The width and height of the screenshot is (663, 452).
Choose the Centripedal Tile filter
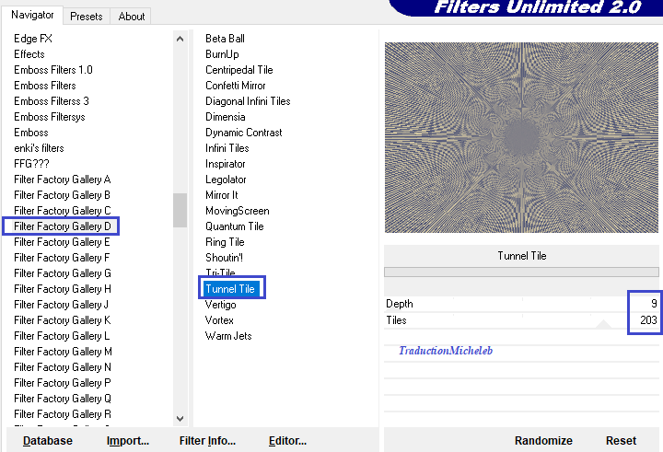pos(238,70)
